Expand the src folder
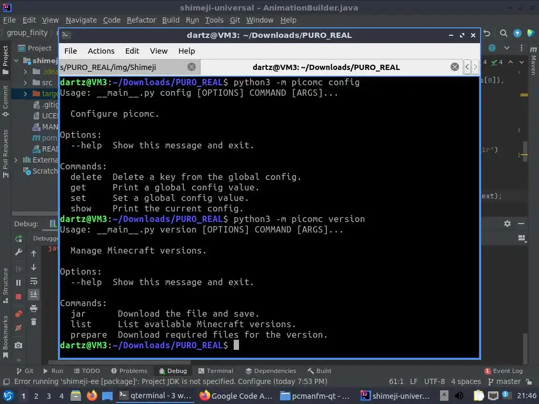 point(25,83)
